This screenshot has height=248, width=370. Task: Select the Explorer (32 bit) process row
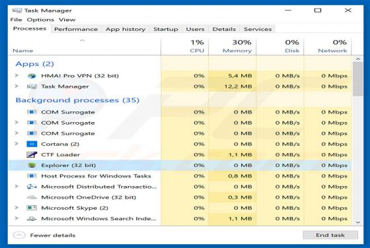[x=180, y=165]
